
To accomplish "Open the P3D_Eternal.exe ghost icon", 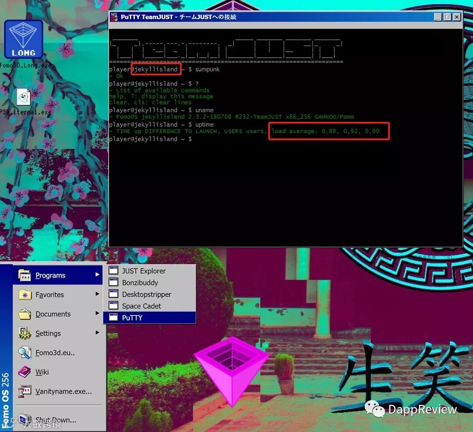I will (24, 97).
